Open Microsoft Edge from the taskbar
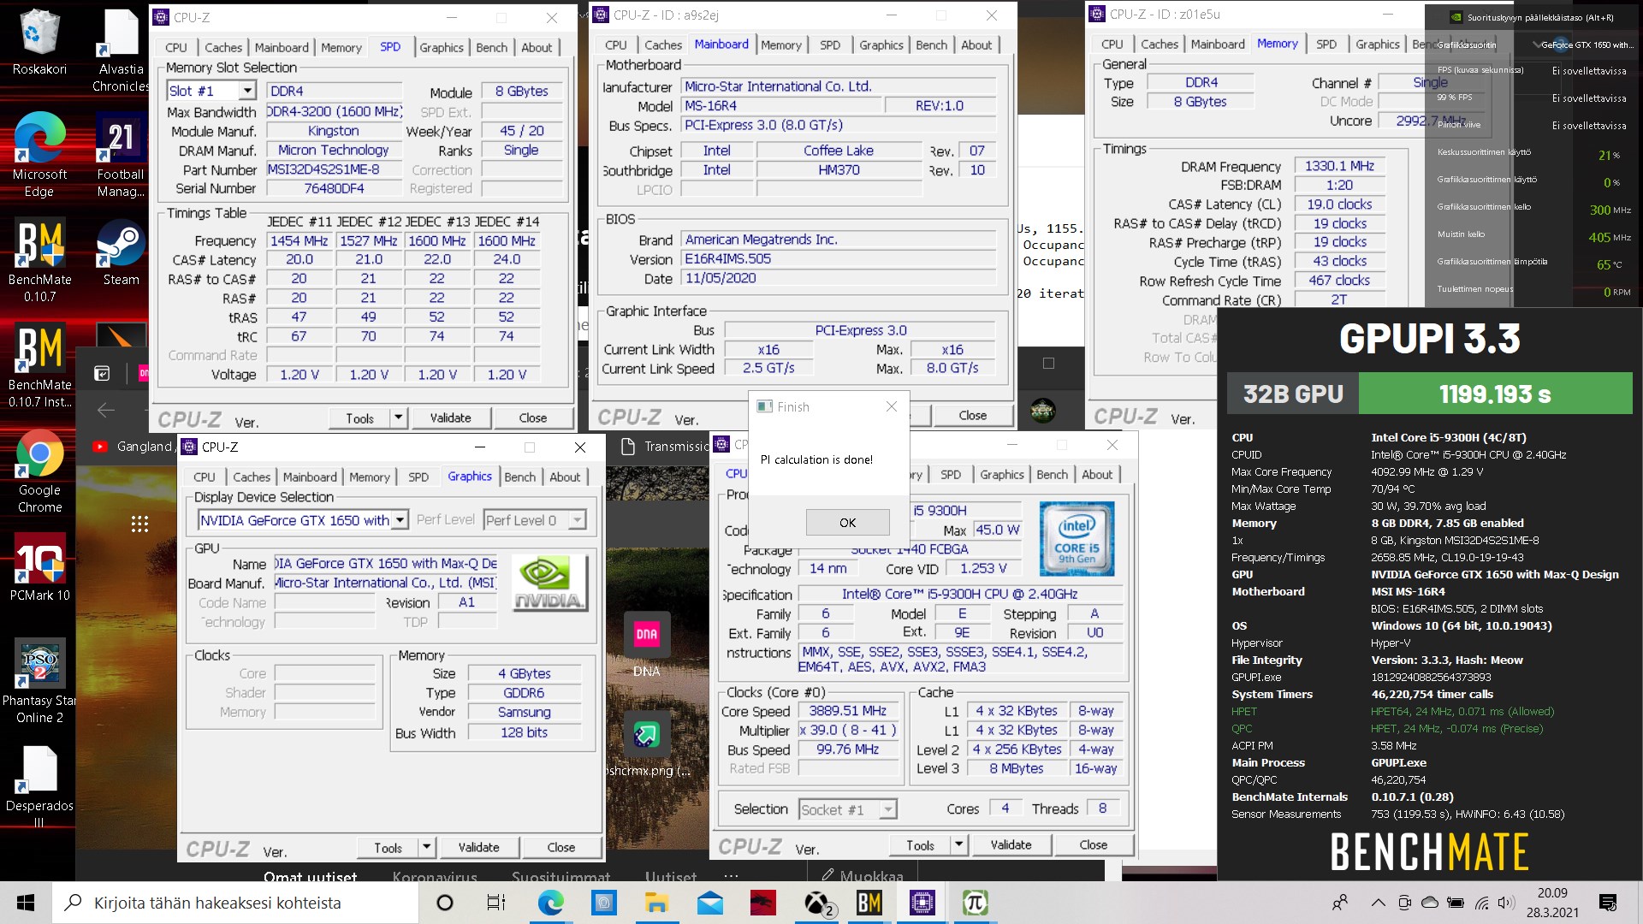 coord(550,903)
